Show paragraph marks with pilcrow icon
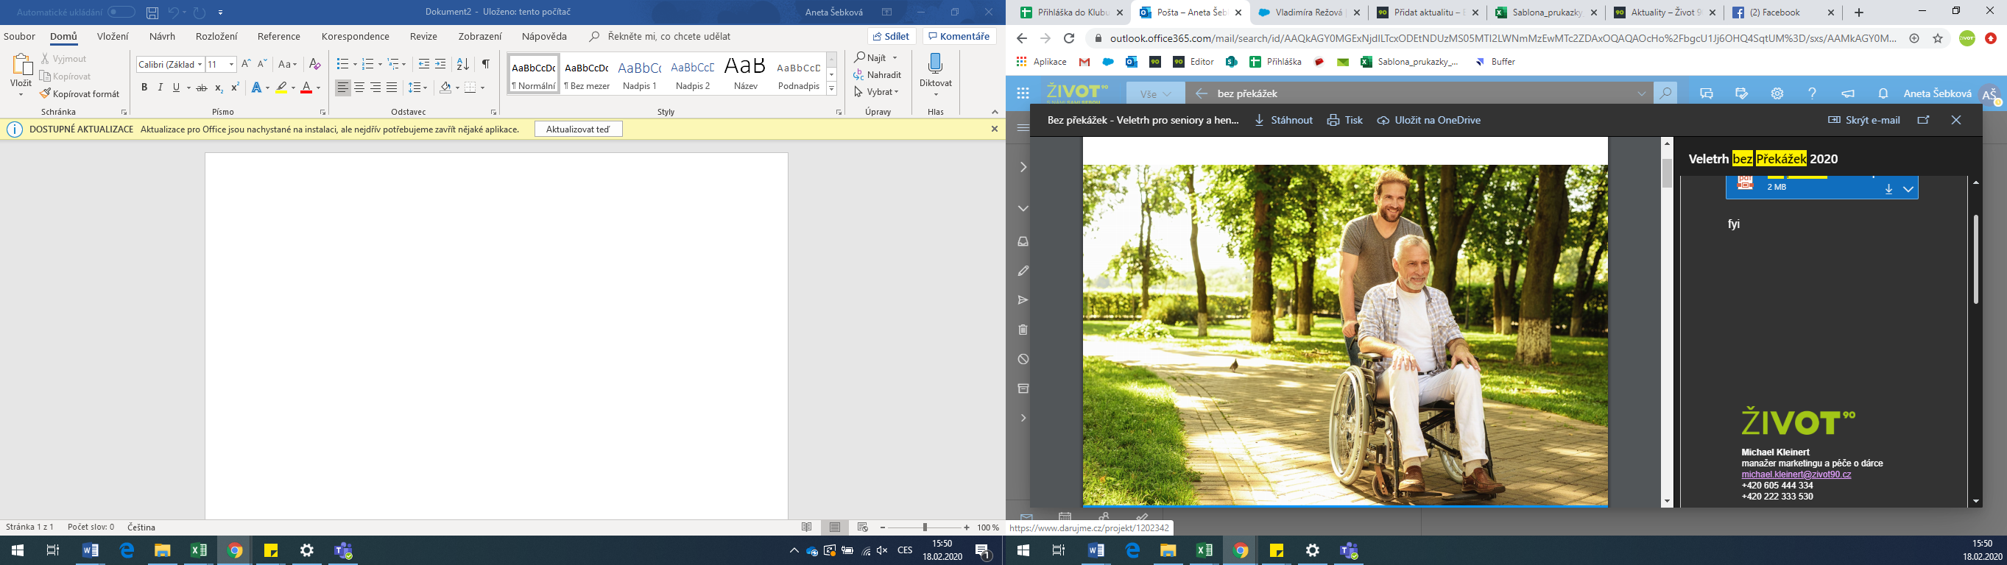Screen dimensions: 2007x565 click(485, 64)
